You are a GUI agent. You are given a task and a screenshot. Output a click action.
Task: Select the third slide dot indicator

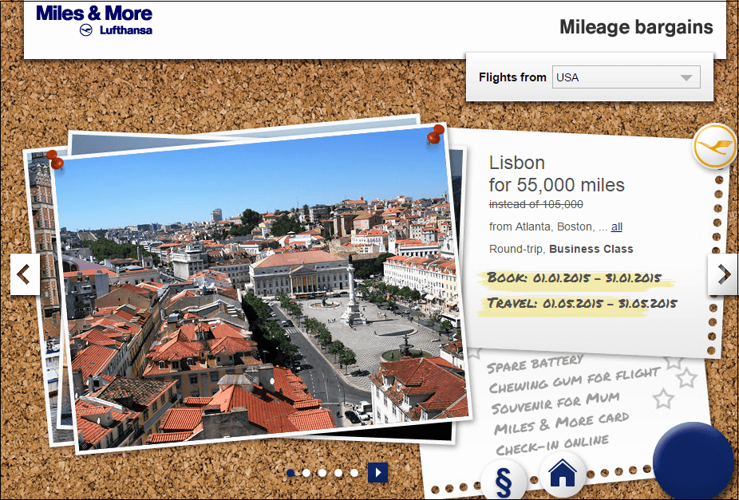point(322,473)
